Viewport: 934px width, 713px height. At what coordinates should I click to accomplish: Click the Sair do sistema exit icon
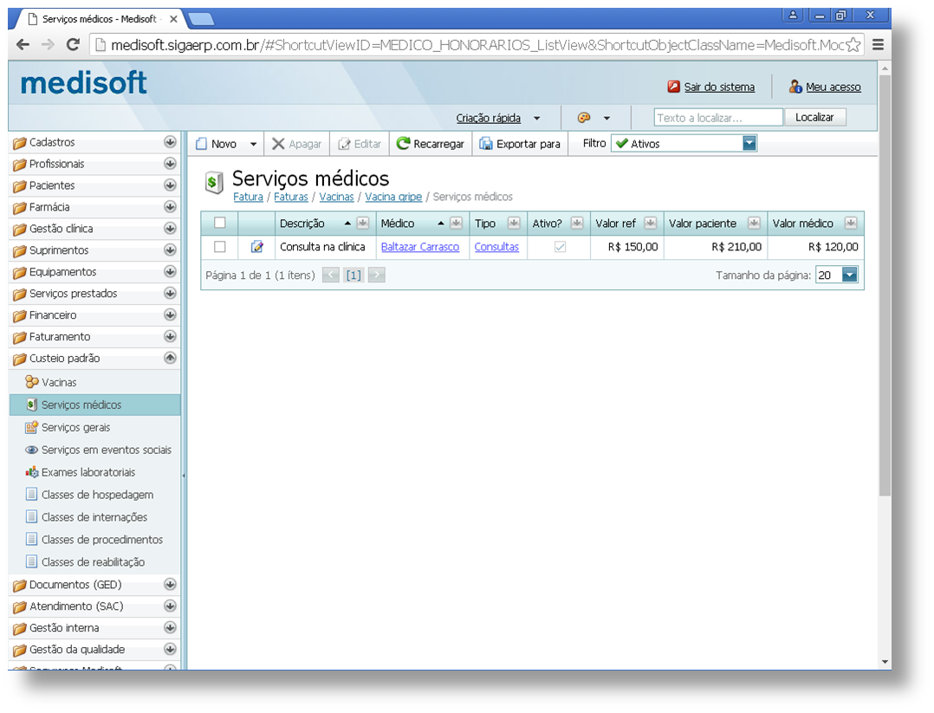tap(674, 87)
